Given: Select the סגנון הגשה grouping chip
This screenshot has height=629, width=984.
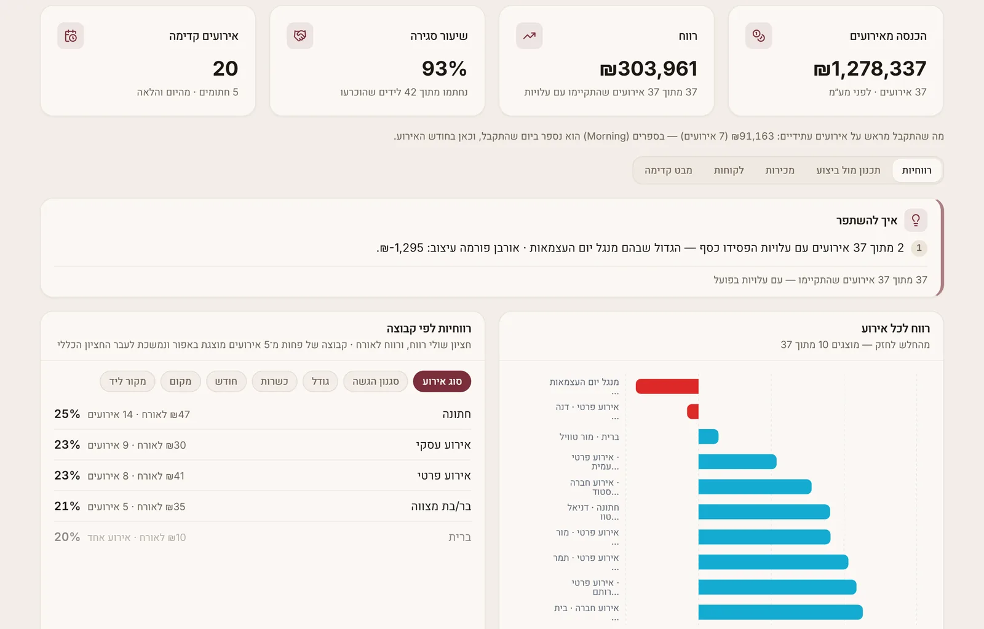Looking at the screenshot, I should pos(376,381).
